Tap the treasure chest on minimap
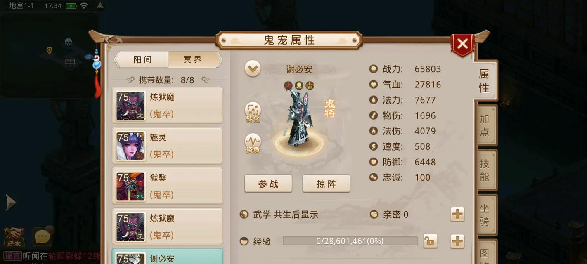This screenshot has width=587, height=264. pyautogui.click(x=71, y=63)
